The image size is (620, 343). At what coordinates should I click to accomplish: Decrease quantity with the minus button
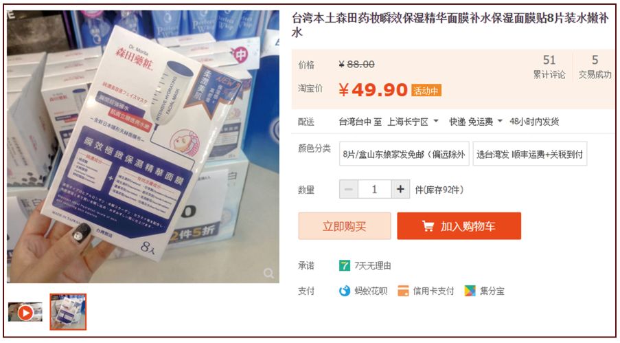point(349,189)
